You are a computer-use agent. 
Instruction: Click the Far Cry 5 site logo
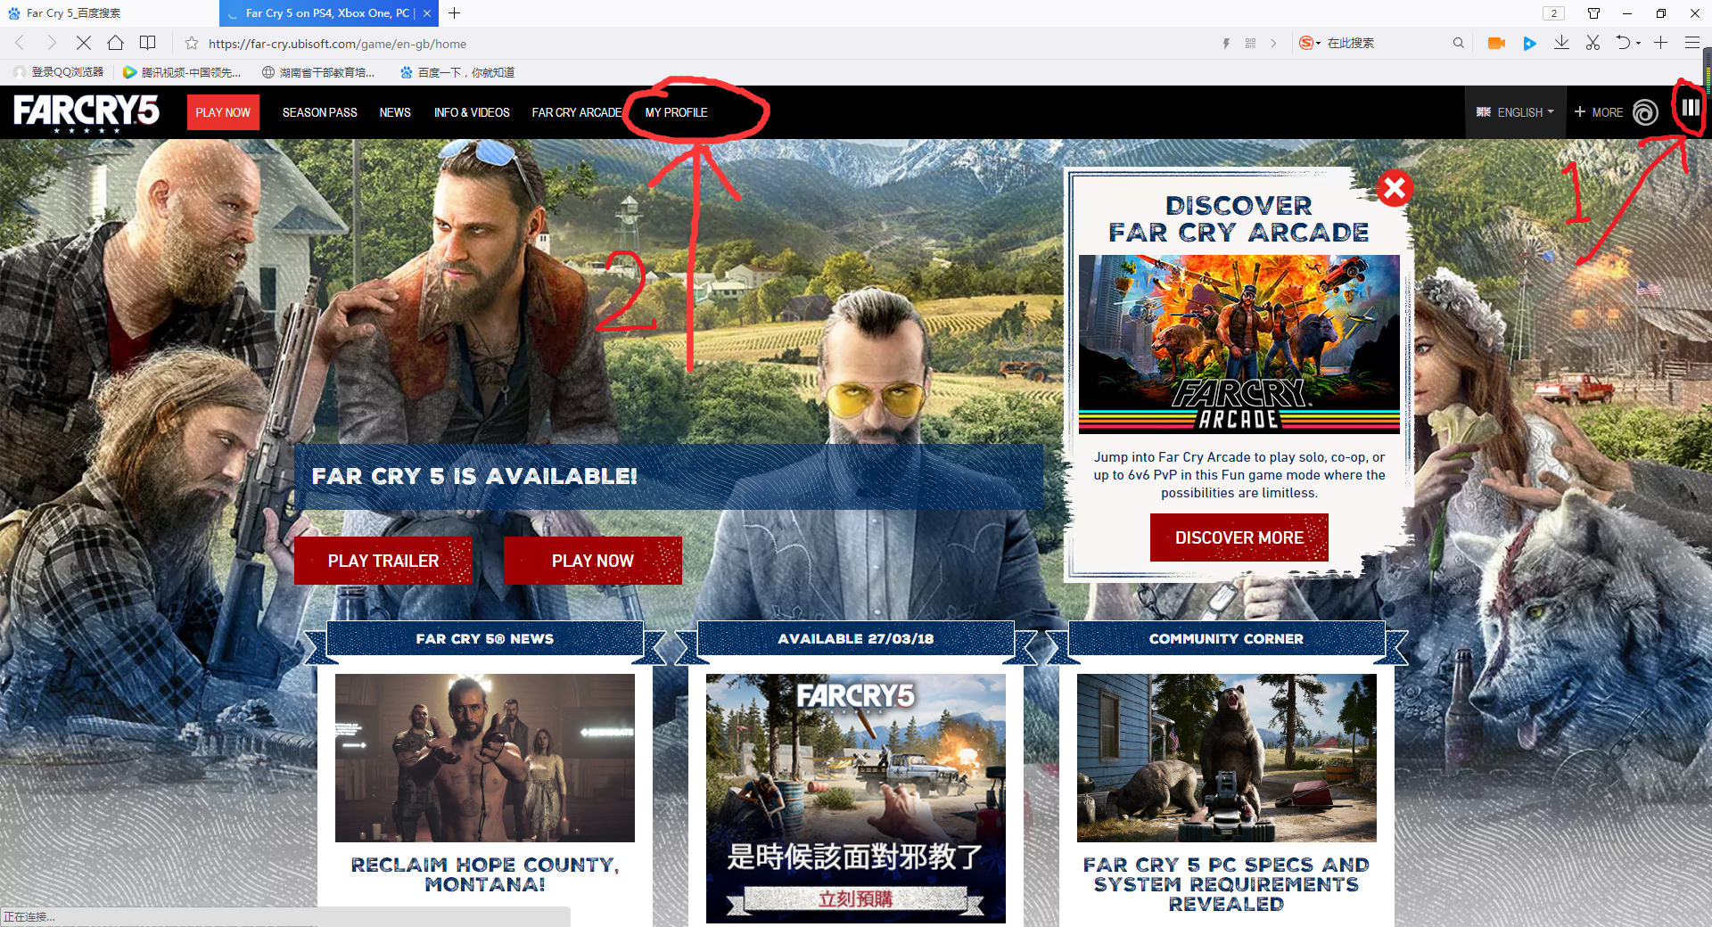86,113
